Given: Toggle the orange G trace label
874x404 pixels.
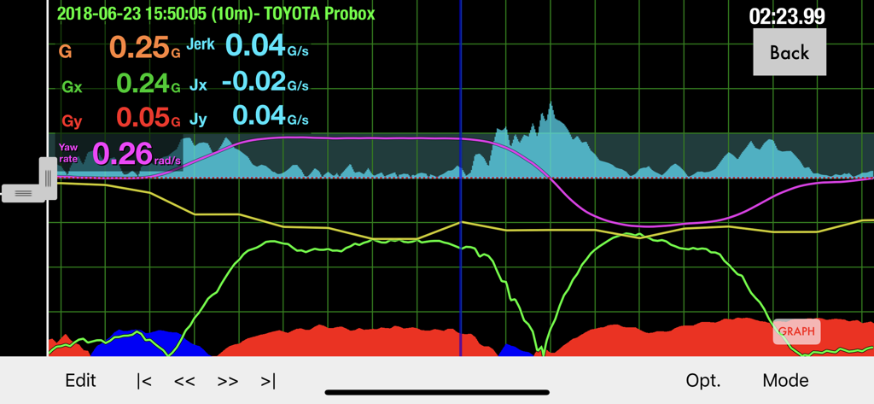Looking at the screenshot, I should tap(65, 52).
